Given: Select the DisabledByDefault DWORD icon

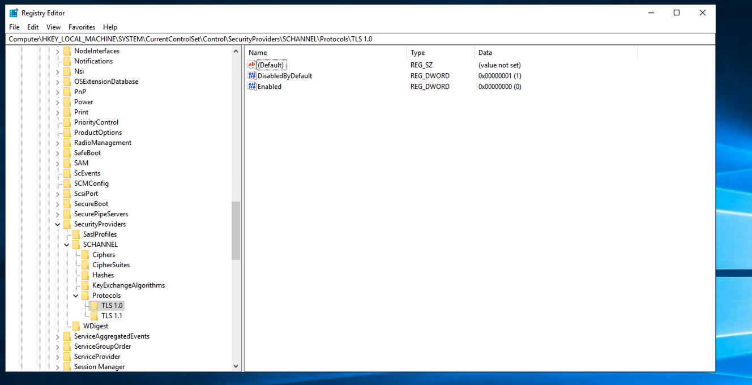Looking at the screenshot, I should point(252,76).
